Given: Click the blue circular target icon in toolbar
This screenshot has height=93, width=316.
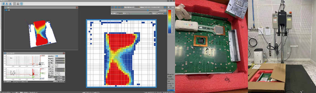Looking at the screenshot, I should [21, 4].
